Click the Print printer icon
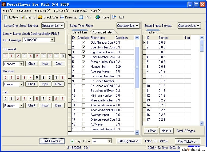The image size is (207, 152). [81, 17]
